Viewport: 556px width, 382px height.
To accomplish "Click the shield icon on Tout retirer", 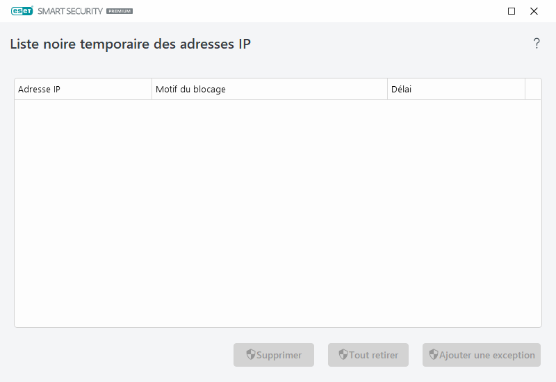I will (x=343, y=355).
